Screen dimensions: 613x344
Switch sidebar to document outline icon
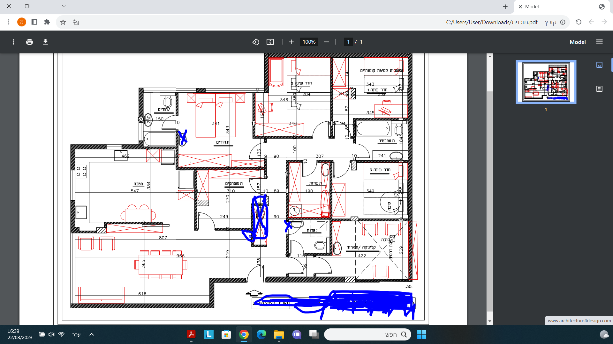(x=599, y=89)
